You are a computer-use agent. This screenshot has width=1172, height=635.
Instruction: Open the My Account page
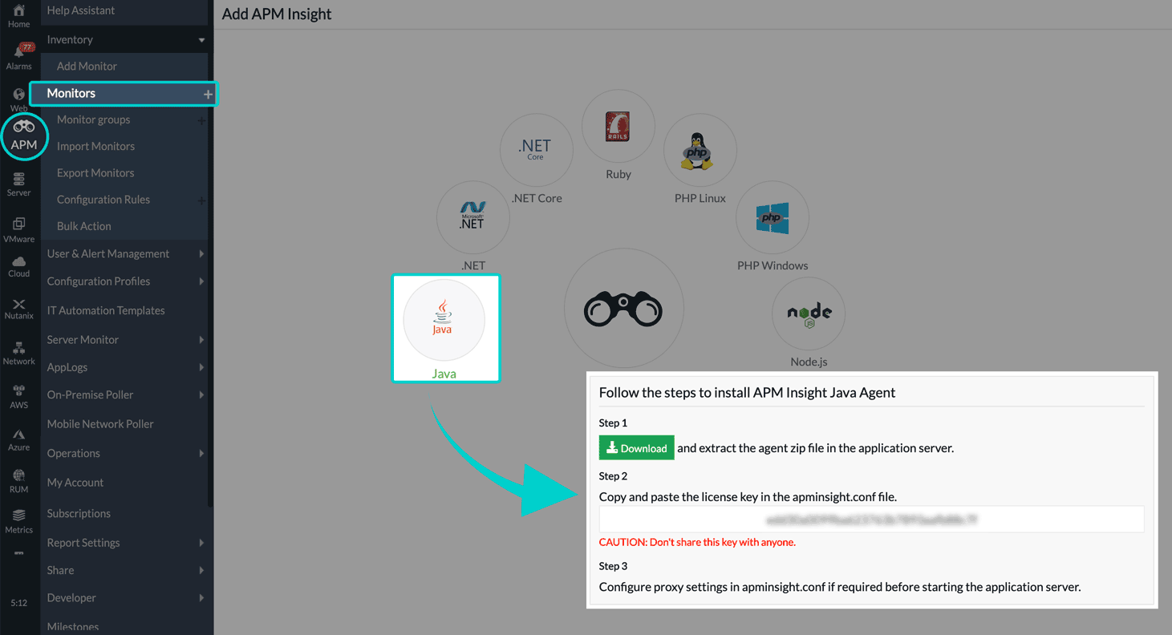(75, 482)
